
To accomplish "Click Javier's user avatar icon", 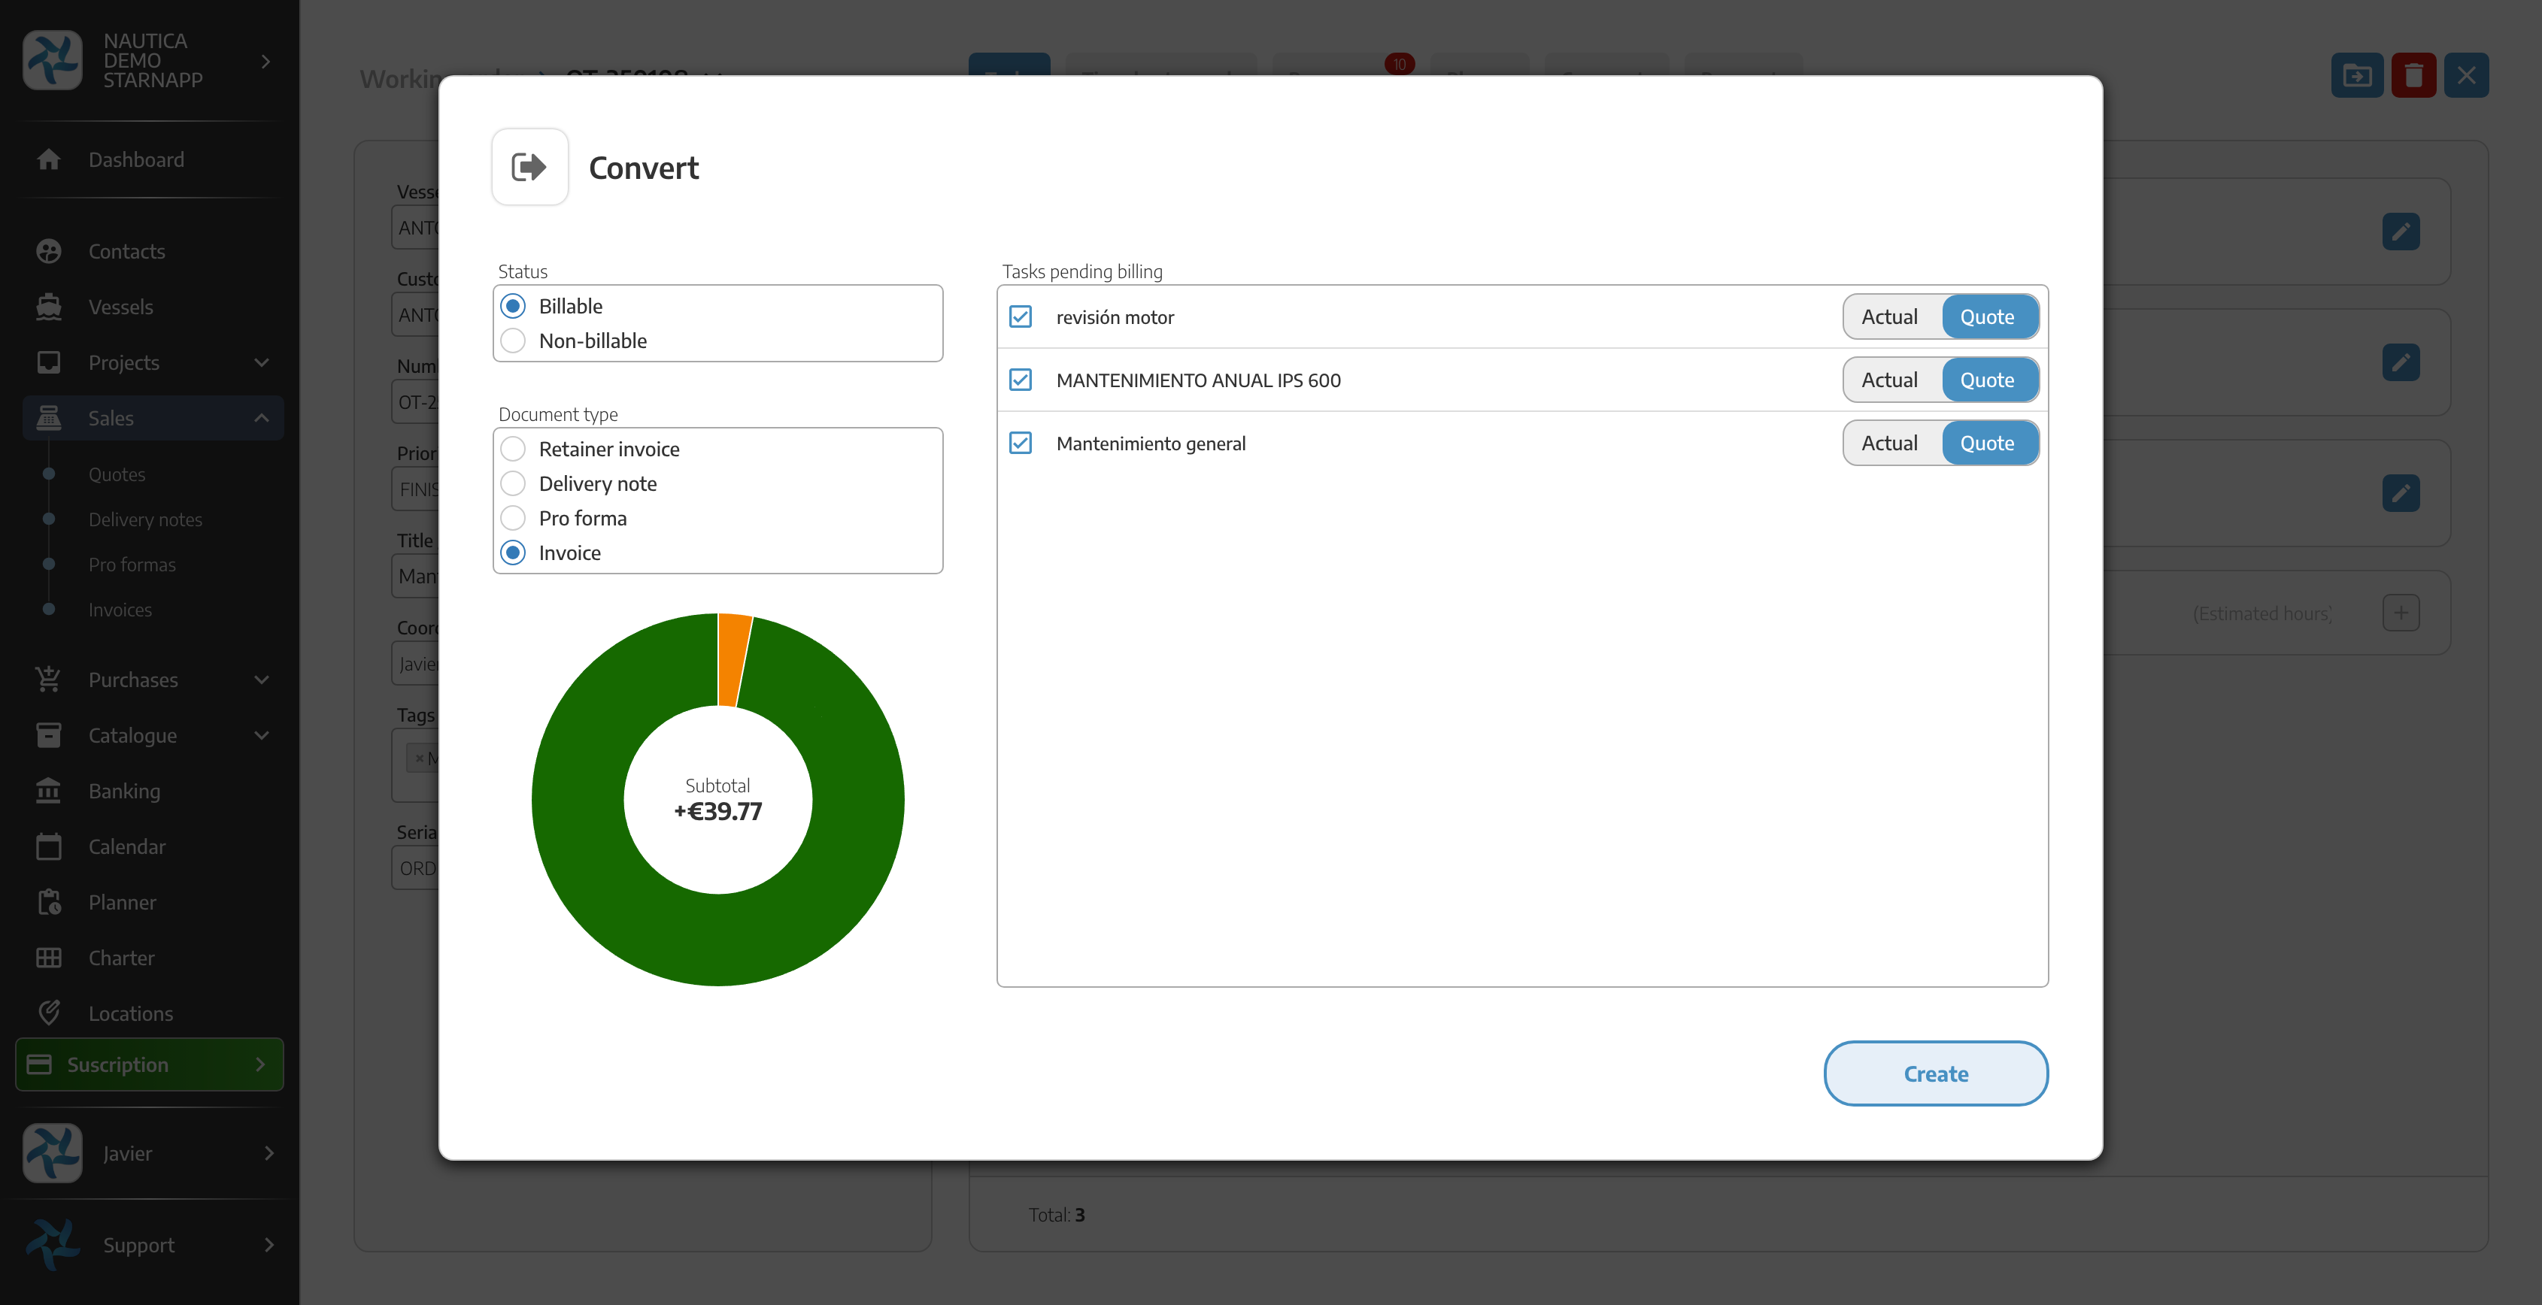I will pos(53,1153).
